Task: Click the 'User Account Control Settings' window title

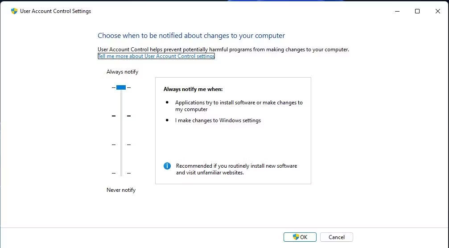Action: click(56, 11)
